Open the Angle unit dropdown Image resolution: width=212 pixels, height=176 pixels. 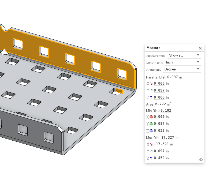[x=182, y=69]
